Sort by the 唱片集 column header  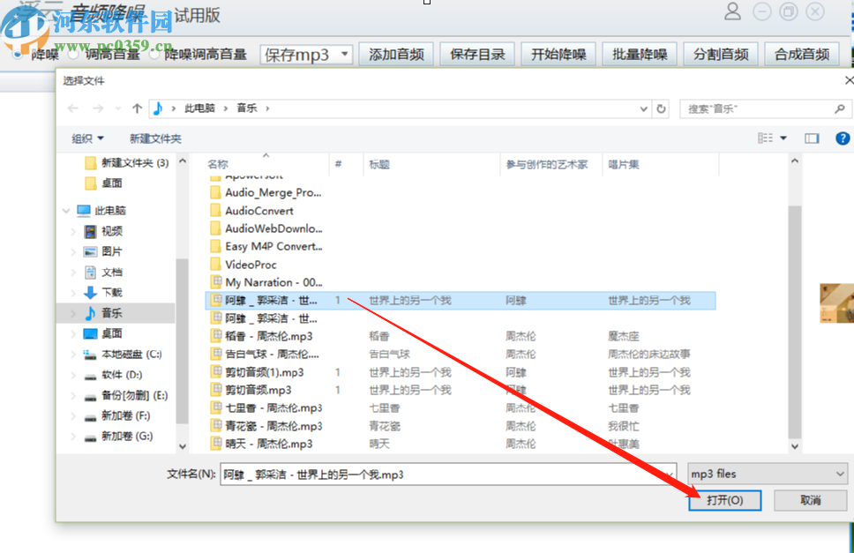coord(624,164)
